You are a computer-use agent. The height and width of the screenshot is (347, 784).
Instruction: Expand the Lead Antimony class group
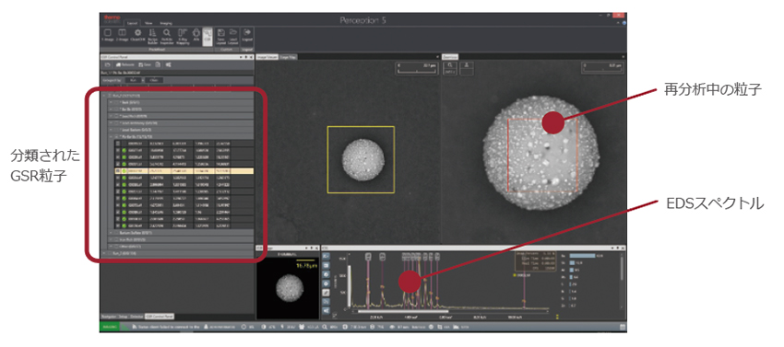[x=111, y=122]
